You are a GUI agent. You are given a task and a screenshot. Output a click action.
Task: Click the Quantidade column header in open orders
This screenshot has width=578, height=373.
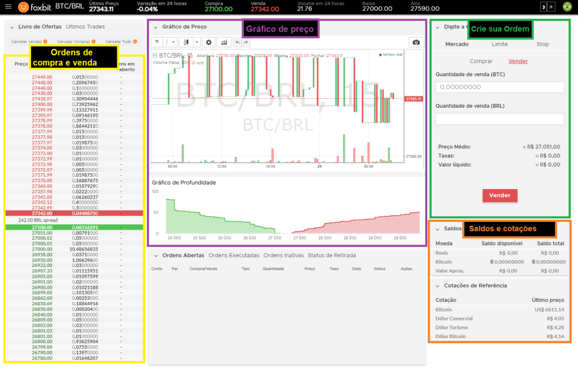click(x=273, y=269)
